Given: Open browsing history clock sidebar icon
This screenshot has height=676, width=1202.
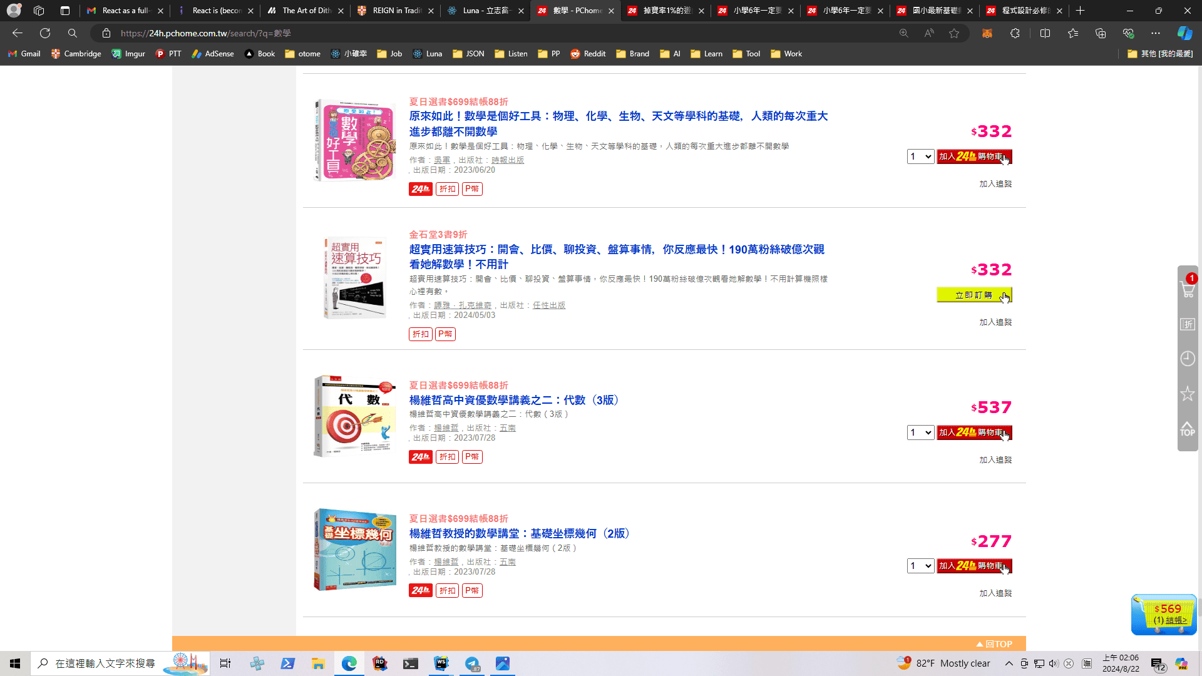Looking at the screenshot, I should [x=1187, y=359].
